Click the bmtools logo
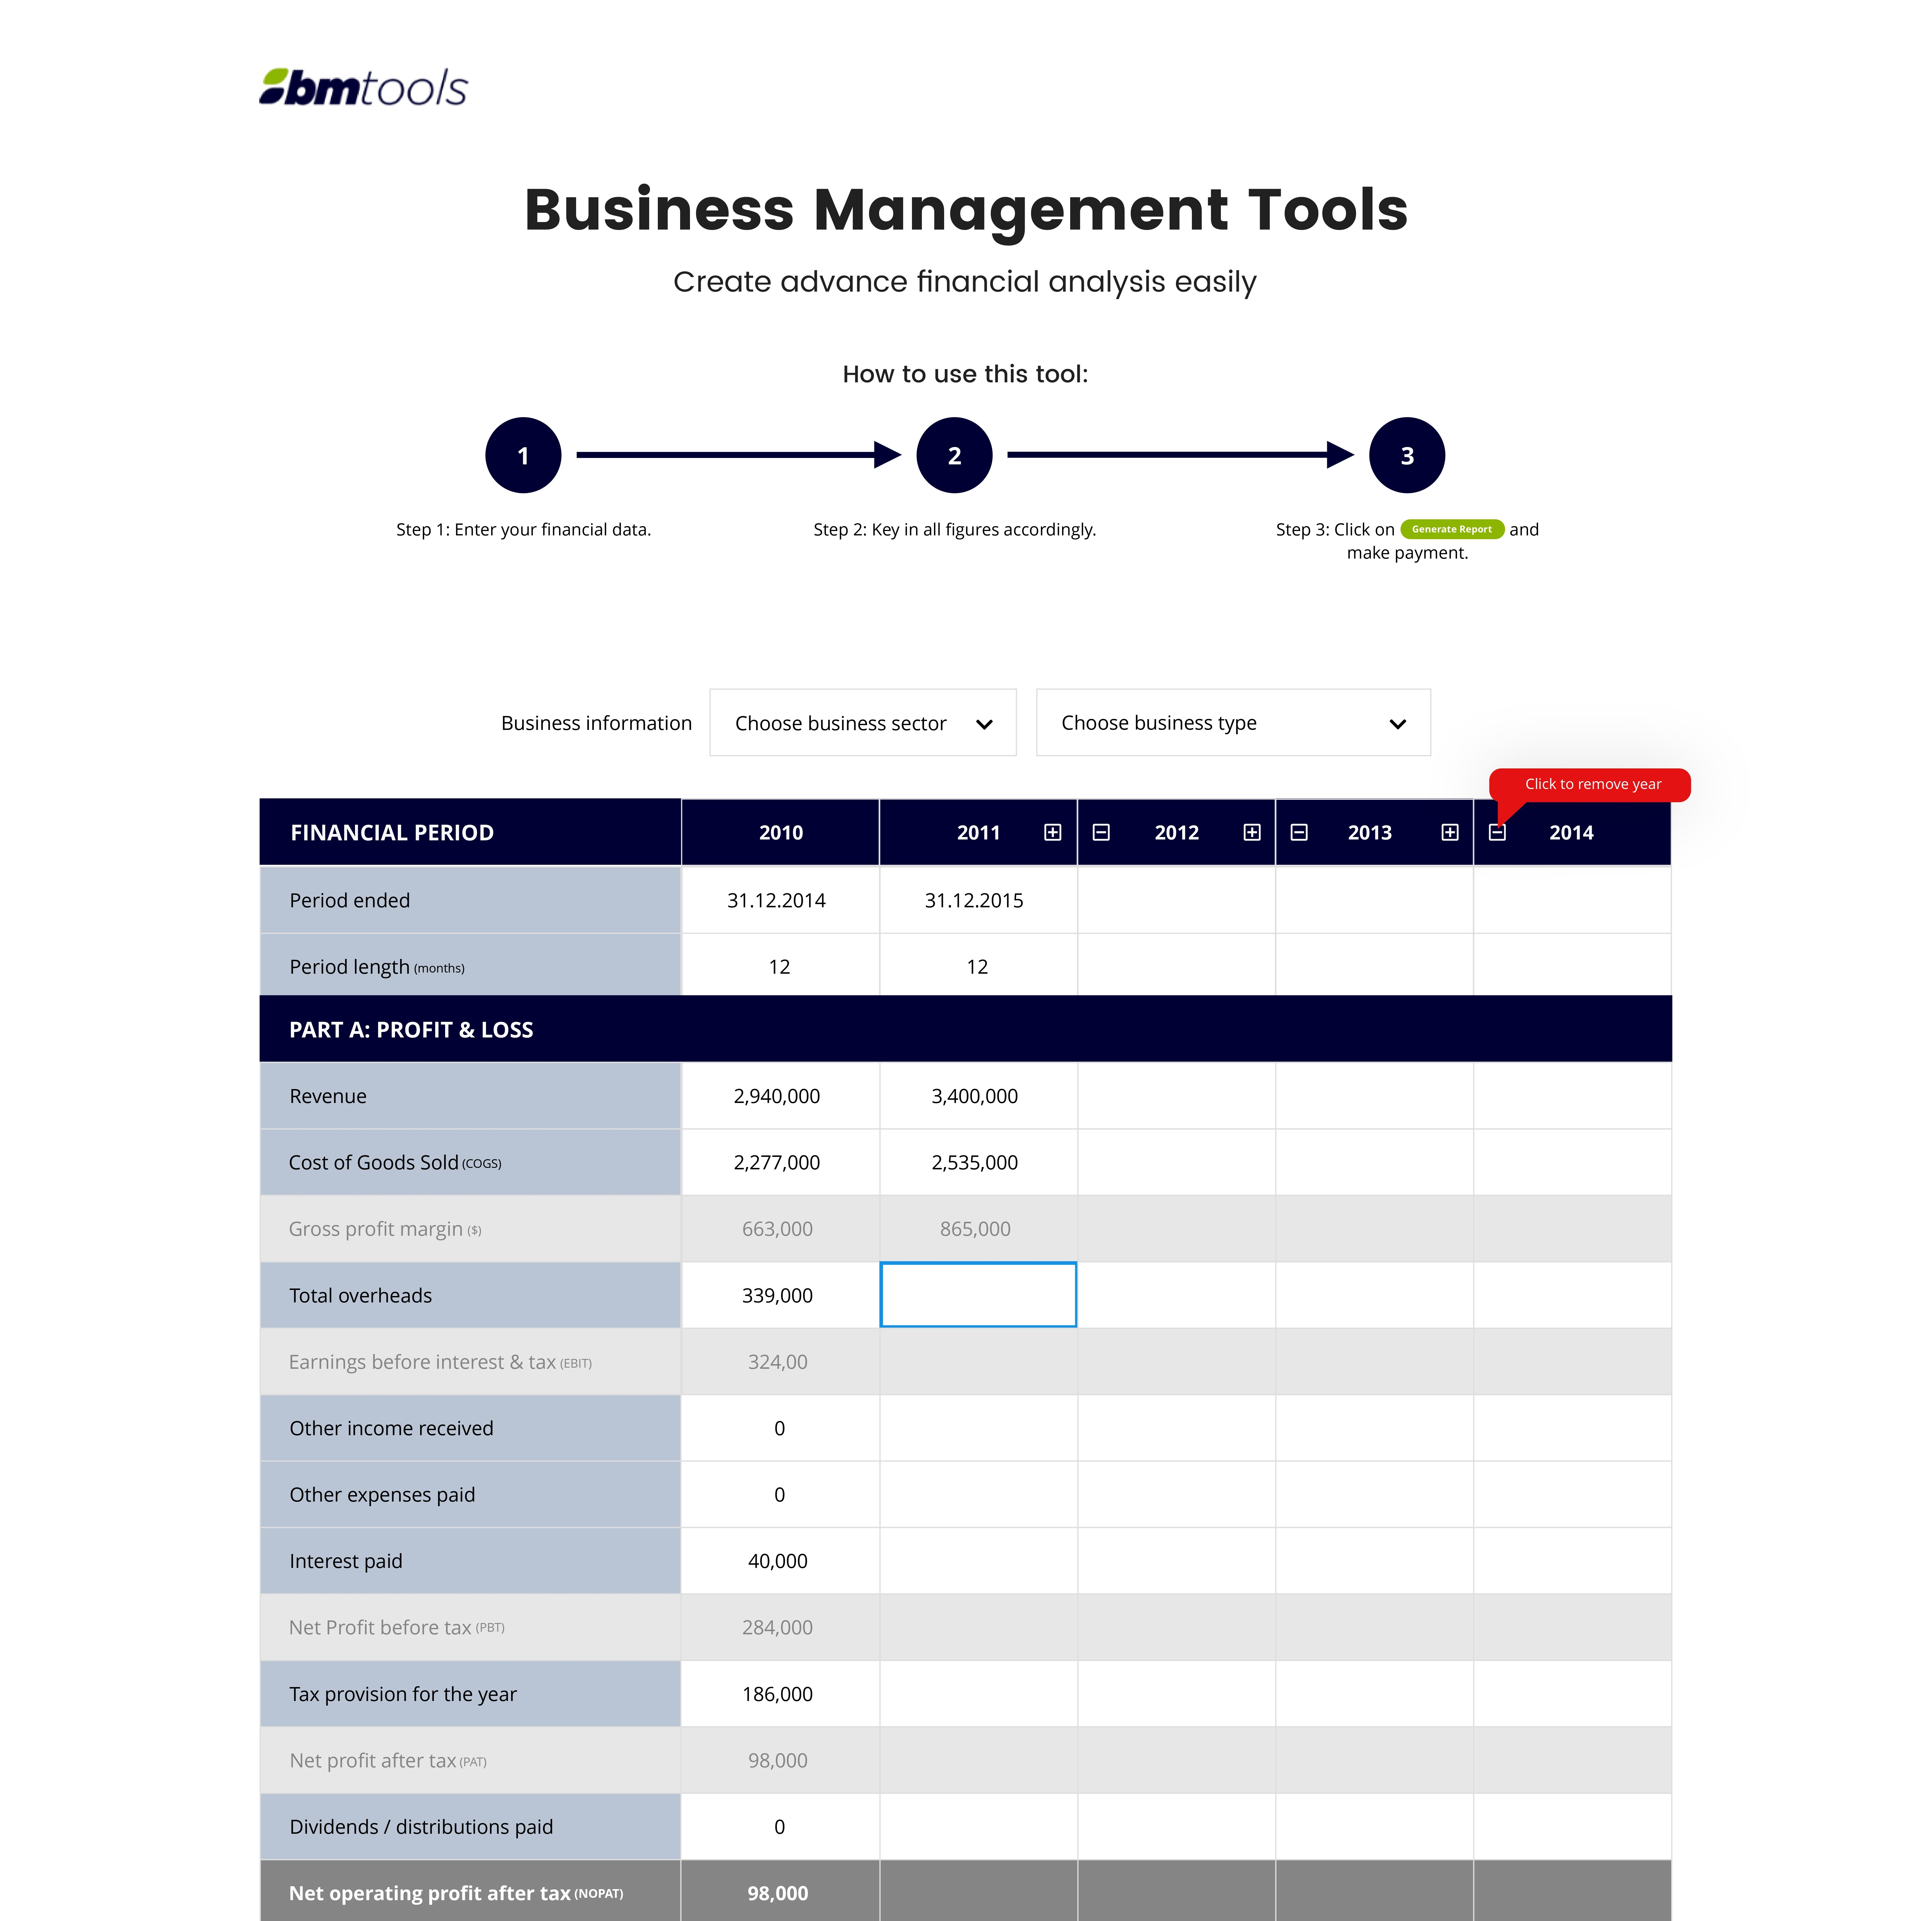1932x1921 pixels. coord(363,88)
